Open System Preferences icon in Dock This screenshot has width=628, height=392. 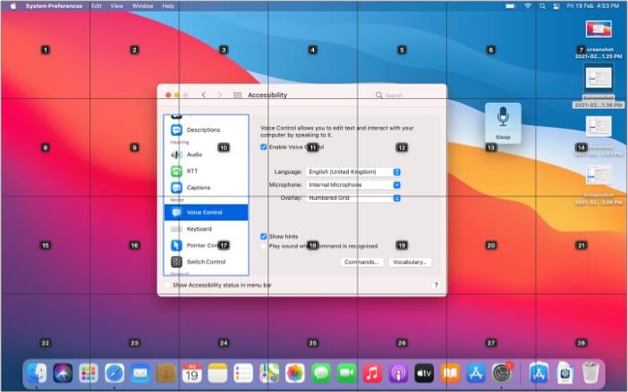coord(502,373)
